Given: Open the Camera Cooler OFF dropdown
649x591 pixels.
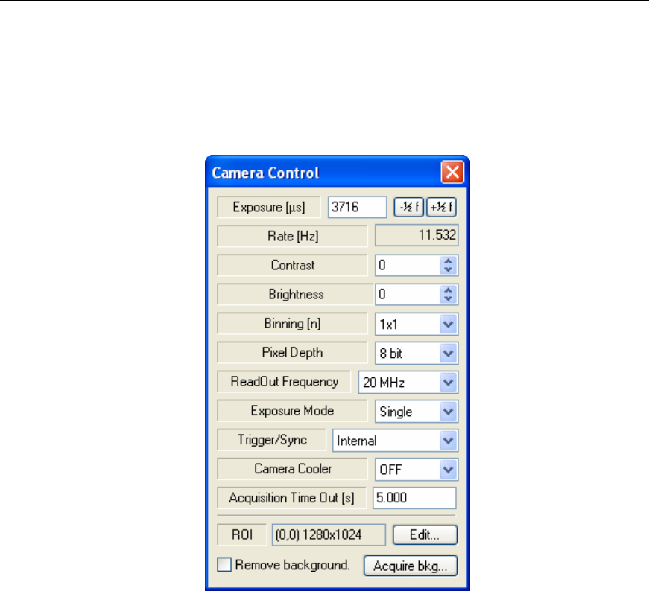Looking at the screenshot, I should coord(448,470).
